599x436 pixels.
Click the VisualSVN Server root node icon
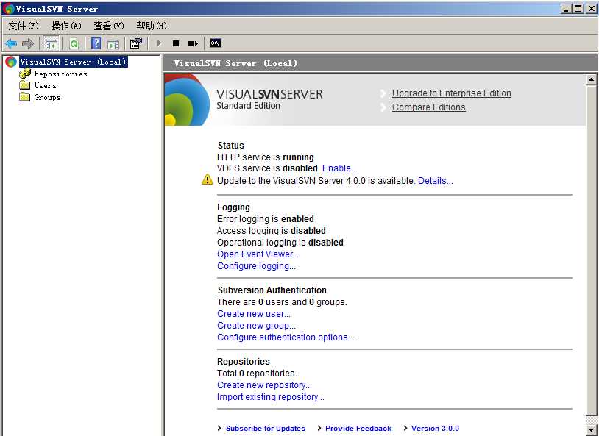[11, 62]
